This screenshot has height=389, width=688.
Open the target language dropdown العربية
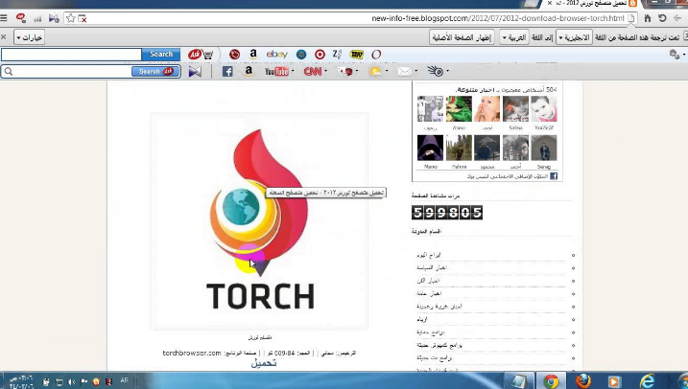coord(513,37)
